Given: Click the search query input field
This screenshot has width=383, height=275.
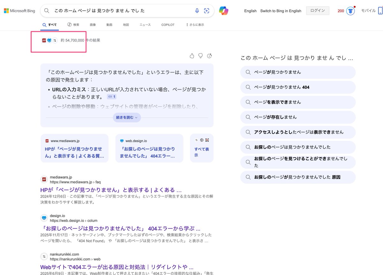Looking at the screenshot, I should (121, 11).
